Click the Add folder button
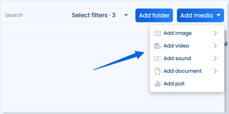This screenshot has height=114, width=229. pos(154,15)
